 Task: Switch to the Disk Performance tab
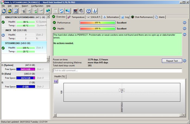click(x=142, y=17)
